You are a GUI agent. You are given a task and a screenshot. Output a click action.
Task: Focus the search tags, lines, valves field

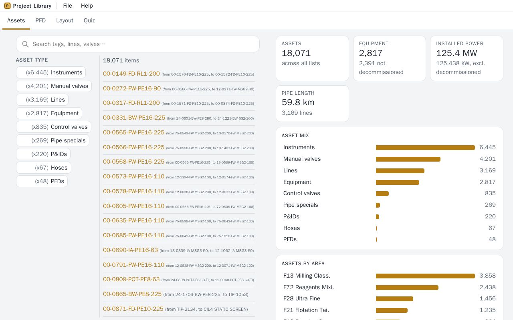click(x=138, y=44)
